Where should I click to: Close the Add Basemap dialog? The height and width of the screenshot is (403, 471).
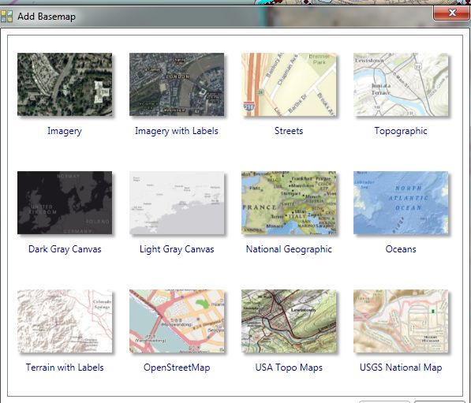point(452,13)
